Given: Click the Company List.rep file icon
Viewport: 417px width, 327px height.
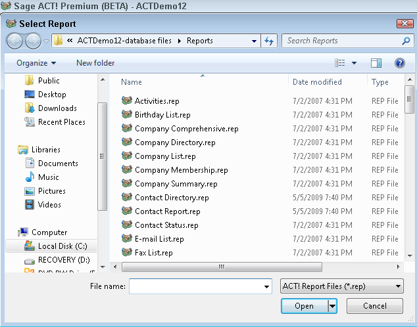Looking at the screenshot, I should click(x=127, y=156).
